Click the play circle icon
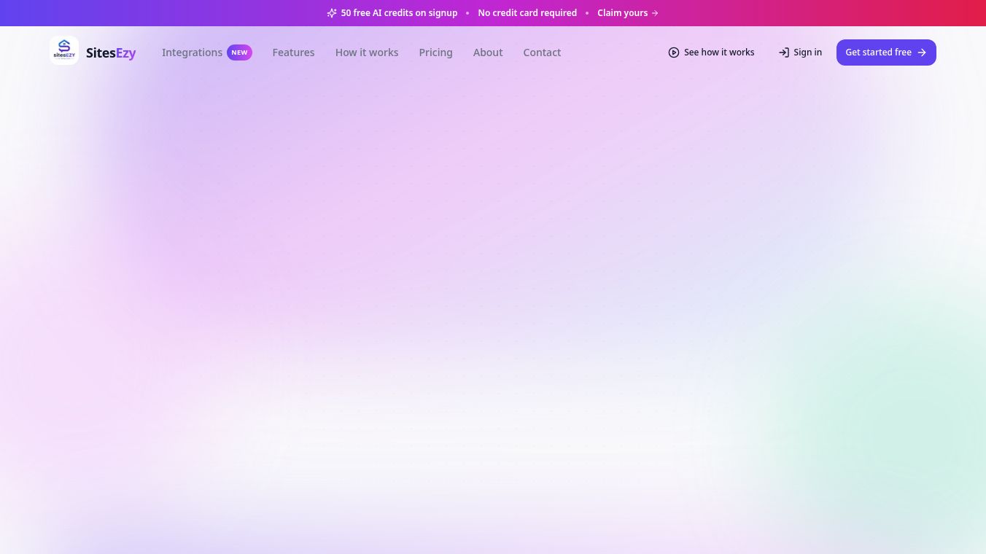The height and width of the screenshot is (554, 986). 674,52
